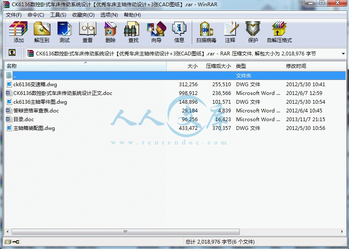The image size is (349, 249).
Task: Select the 答辩资格审查表.doc Word icon
Action: tap(9, 110)
